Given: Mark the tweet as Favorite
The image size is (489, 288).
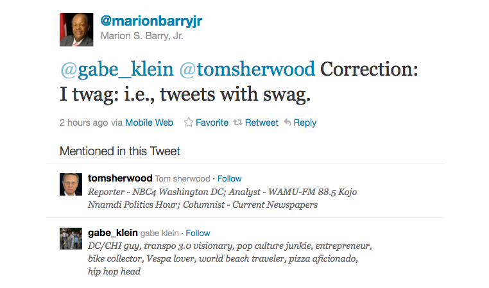Looking at the screenshot, I should coord(212,123).
